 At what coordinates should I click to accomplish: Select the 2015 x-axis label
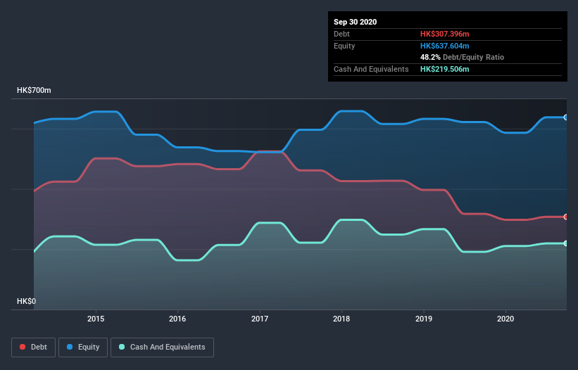point(96,319)
